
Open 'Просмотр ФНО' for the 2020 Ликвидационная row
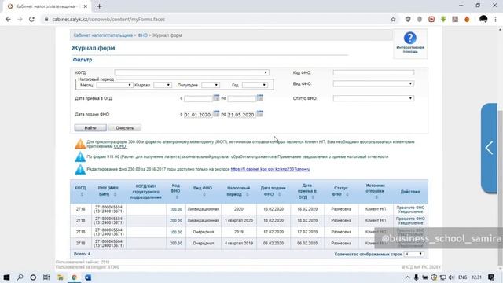click(410, 208)
